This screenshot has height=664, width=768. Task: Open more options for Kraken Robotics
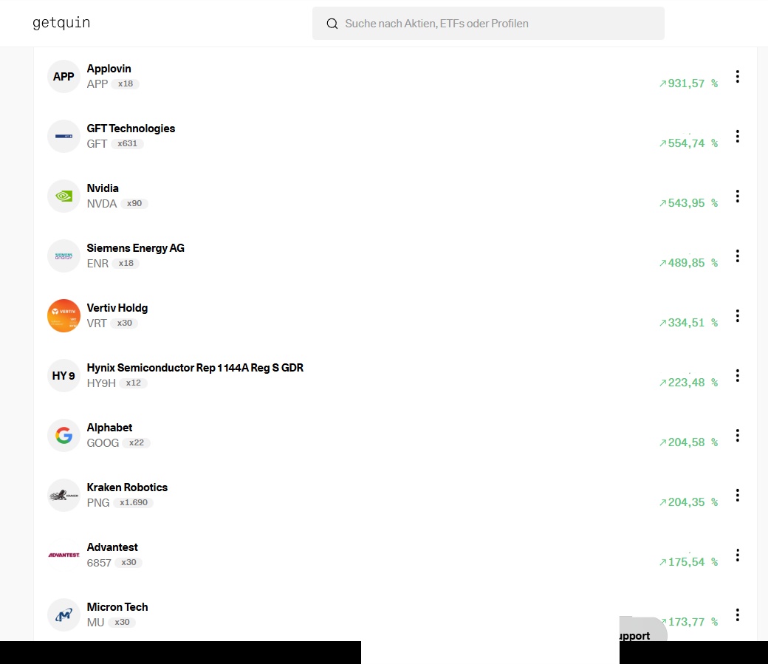pos(737,496)
